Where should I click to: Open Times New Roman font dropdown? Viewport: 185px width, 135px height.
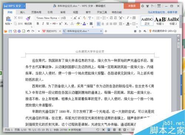(x=59, y=18)
